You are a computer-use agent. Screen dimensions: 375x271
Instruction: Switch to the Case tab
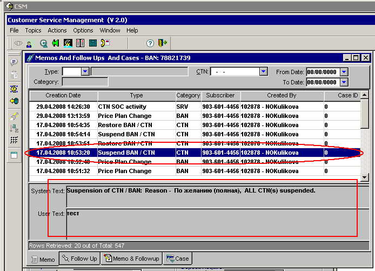[177, 259]
